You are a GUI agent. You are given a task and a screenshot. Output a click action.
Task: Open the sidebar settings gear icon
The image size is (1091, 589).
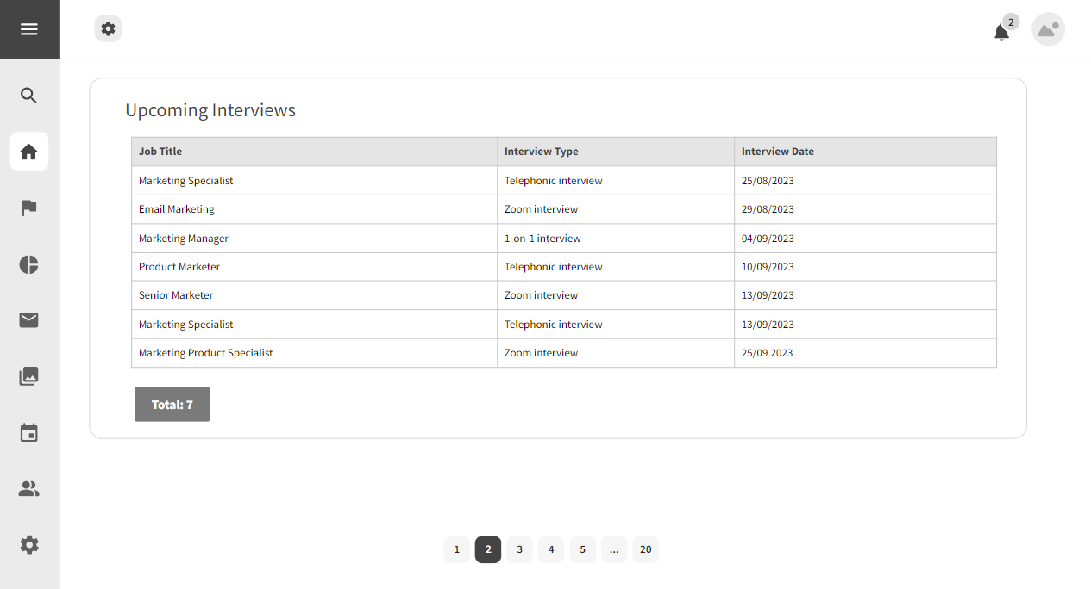coord(28,544)
